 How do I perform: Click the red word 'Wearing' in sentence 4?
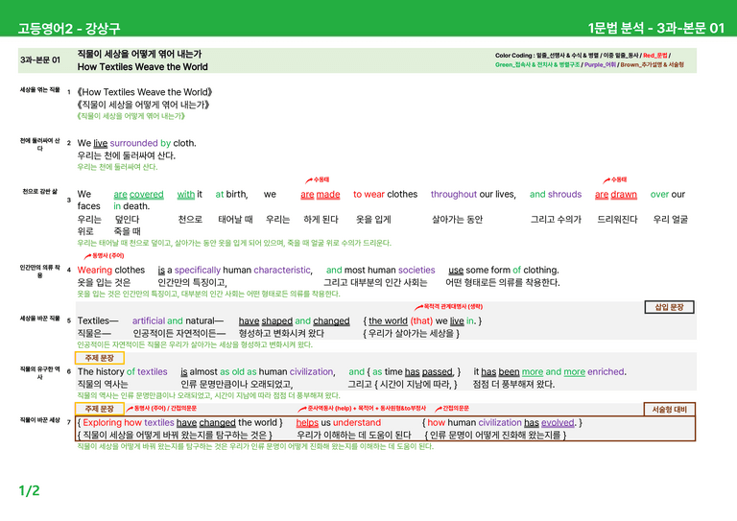95,271
